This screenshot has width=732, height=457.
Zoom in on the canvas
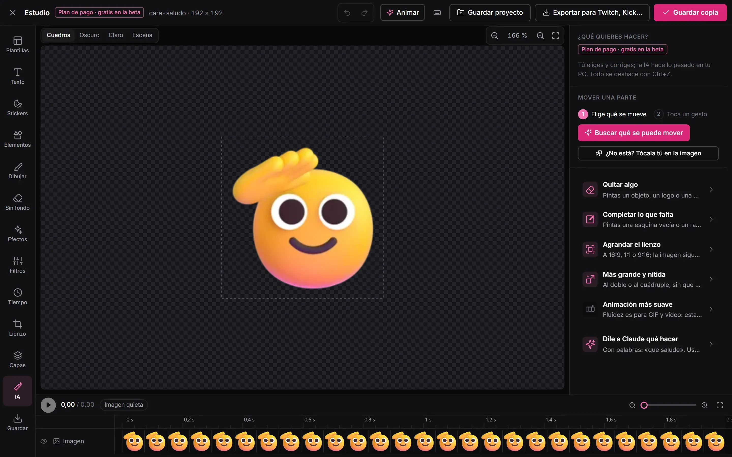pyautogui.click(x=540, y=36)
